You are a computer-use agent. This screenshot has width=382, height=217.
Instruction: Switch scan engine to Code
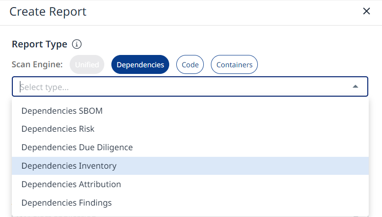click(190, 65)
